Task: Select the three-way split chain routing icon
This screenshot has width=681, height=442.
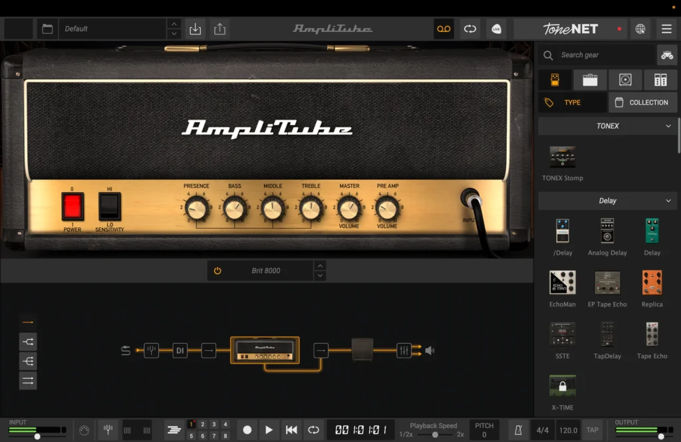Action: pyautogui.click(x=28, y=361)
